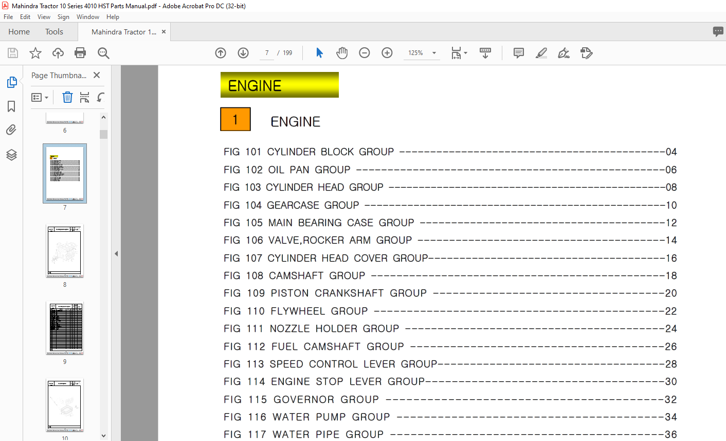Click FIG 112 FUEL CAMSHAFT GROUP entry
726x441 pixels.
(450, 346)
